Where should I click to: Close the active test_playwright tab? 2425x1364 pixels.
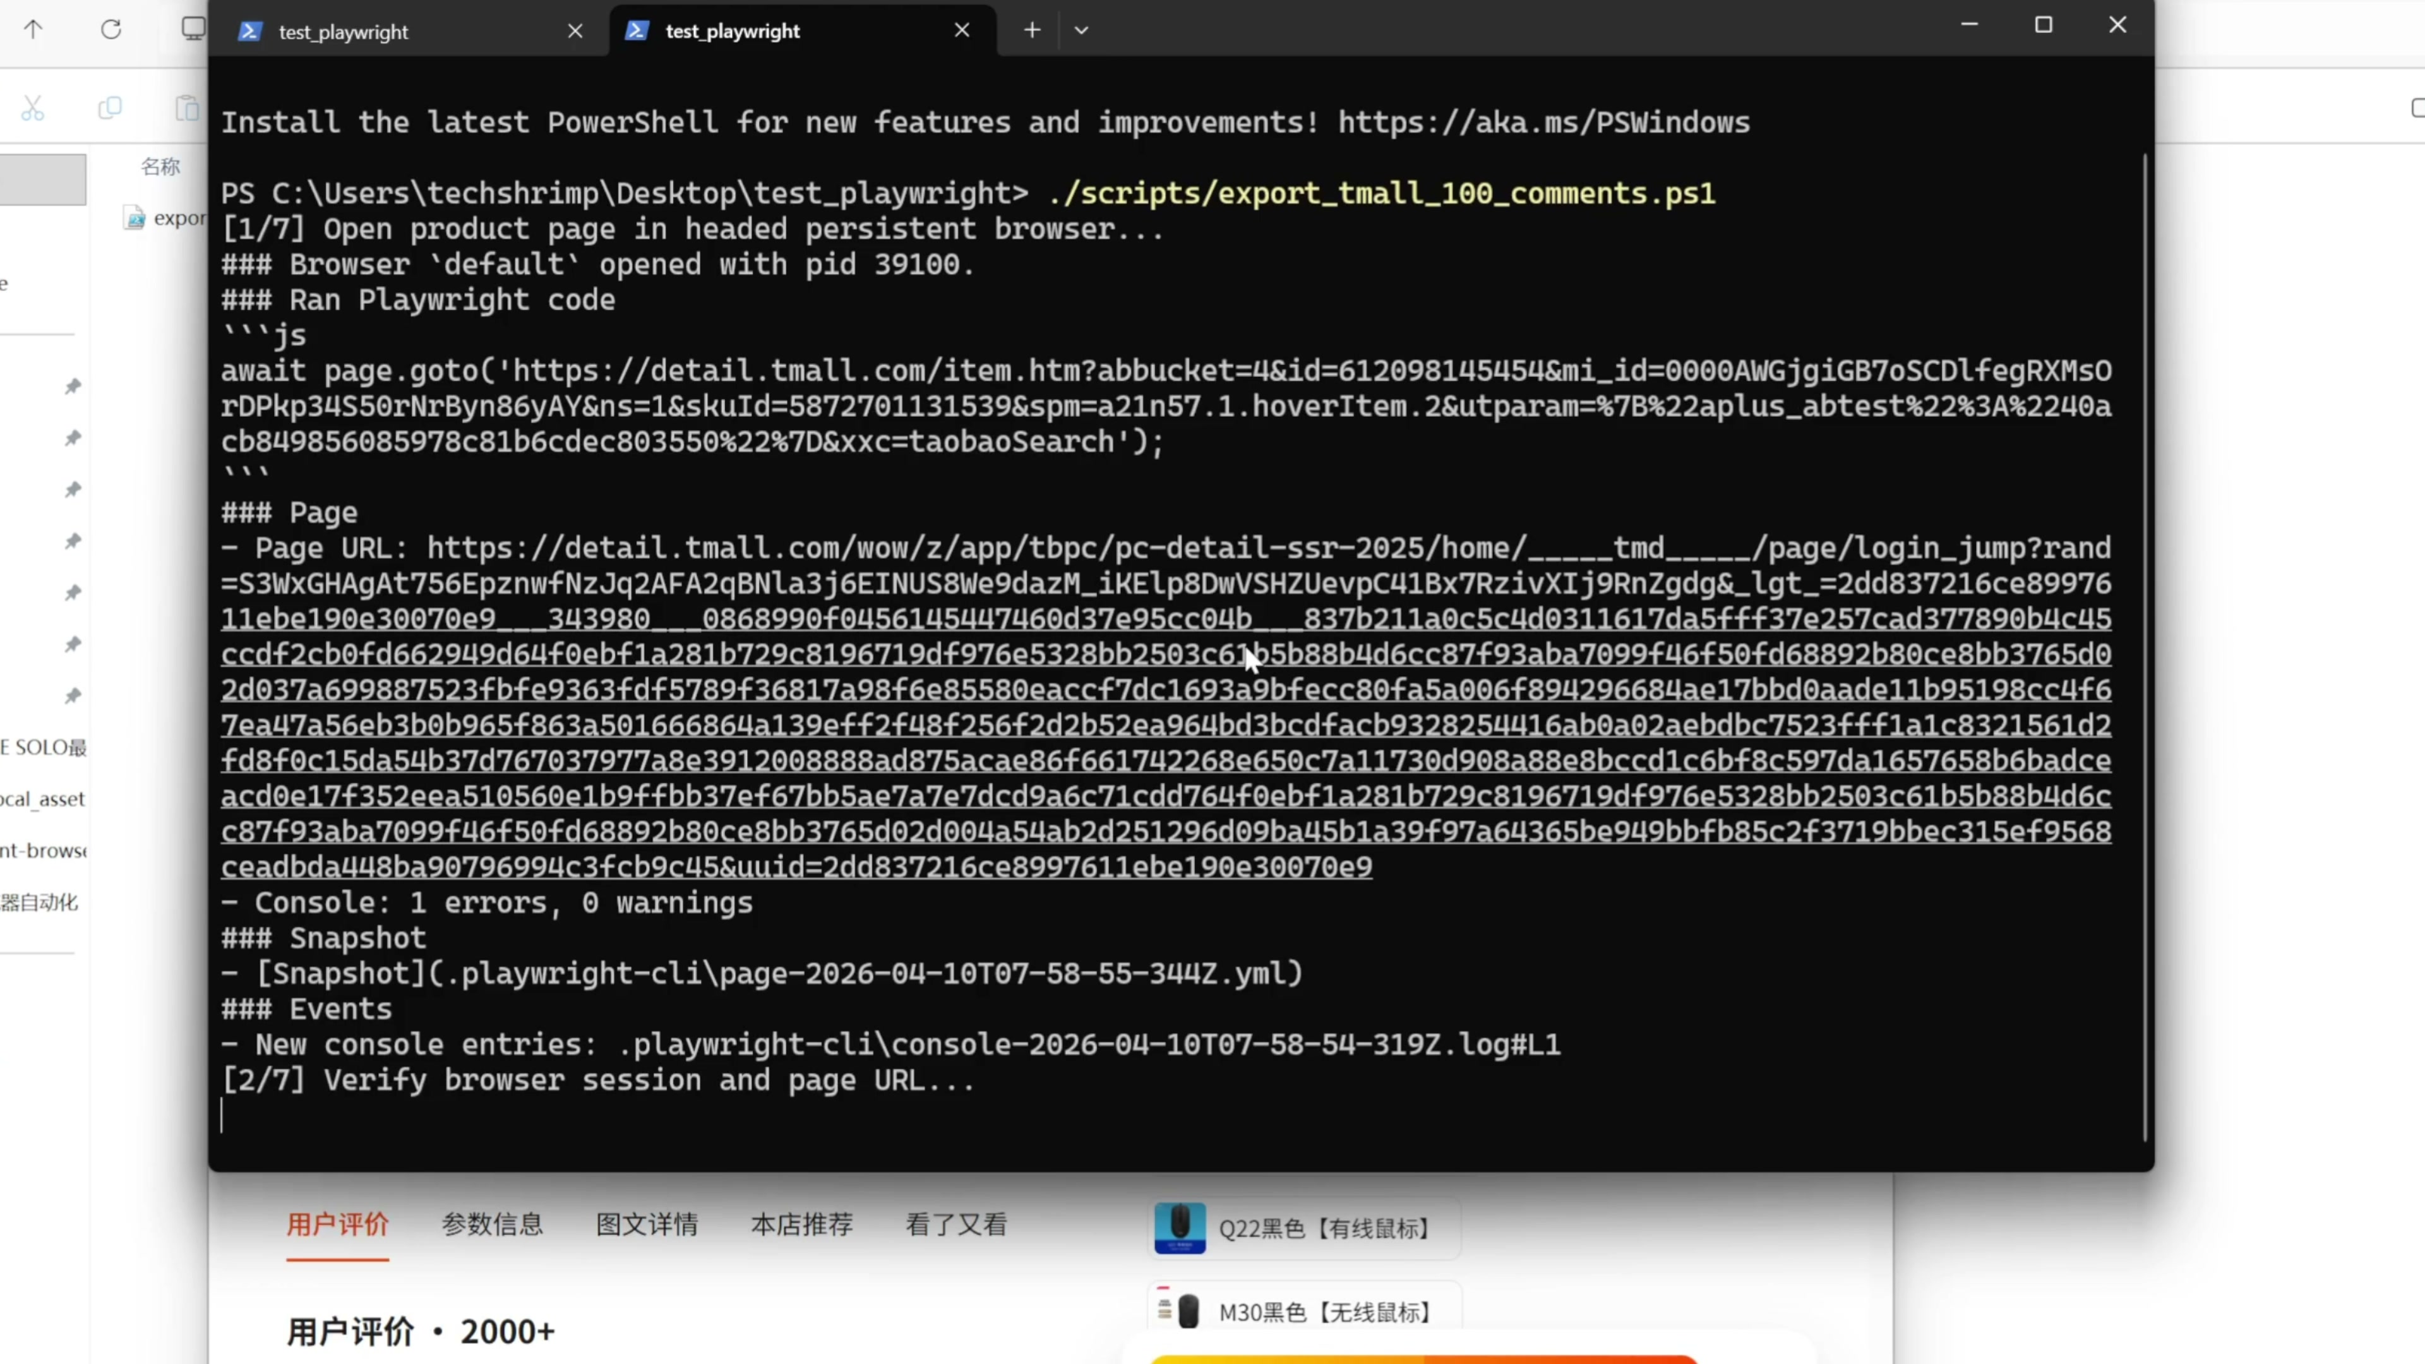pyautogui.click(x=961, y=30)
